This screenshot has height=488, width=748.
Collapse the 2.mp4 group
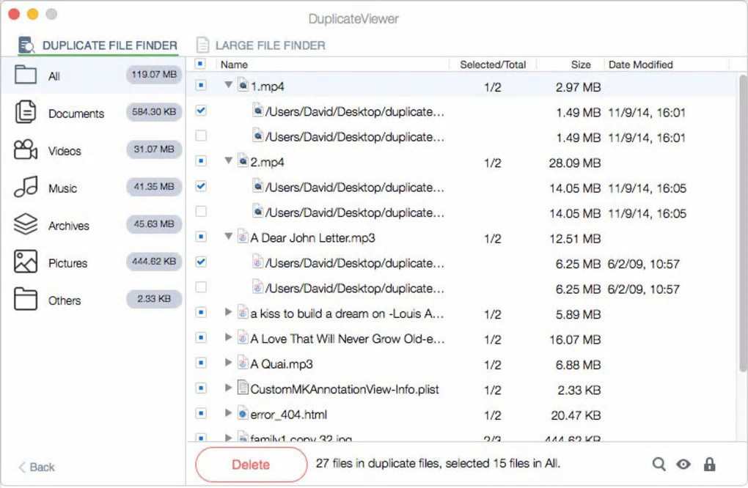pos(229,160)
